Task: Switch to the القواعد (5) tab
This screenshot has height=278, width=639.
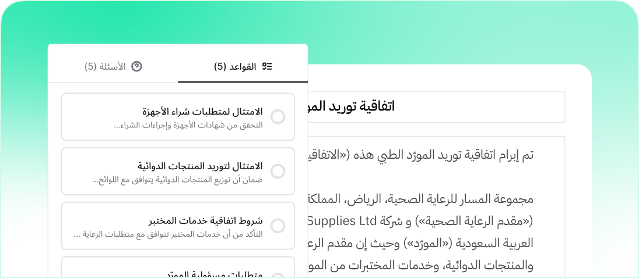Action: [243, 66]
